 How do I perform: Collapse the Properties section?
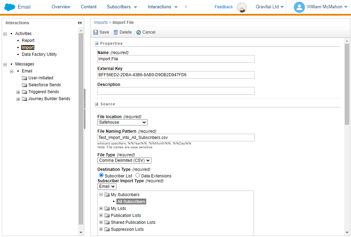[96, 43]
